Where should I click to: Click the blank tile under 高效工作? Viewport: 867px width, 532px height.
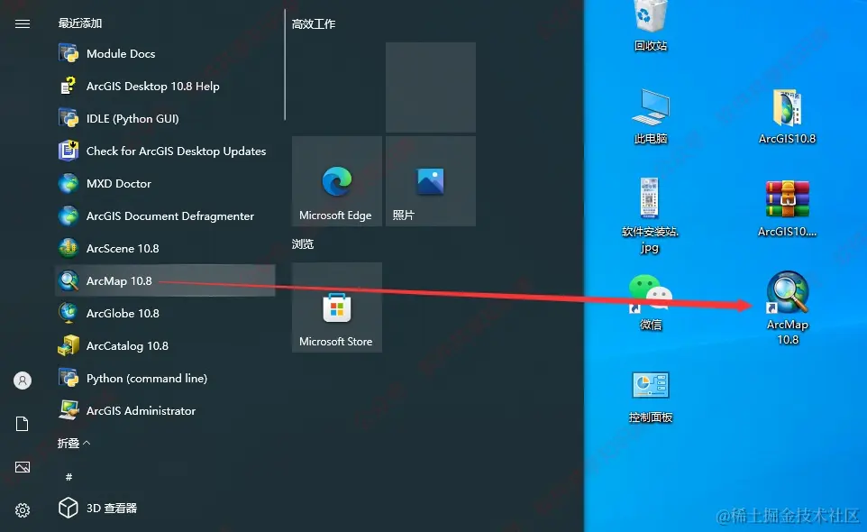(431, 87)
